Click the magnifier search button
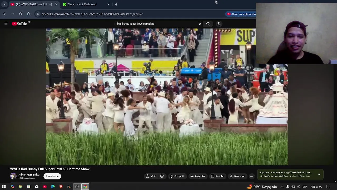The height and width of the screenshot is (190, 337). [x=208, y=24]
